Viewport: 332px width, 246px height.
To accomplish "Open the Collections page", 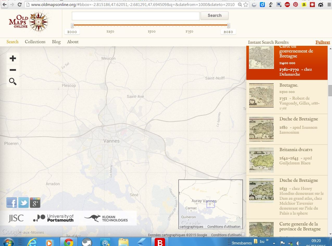I will pyautogui.click(x=35, y=42).
